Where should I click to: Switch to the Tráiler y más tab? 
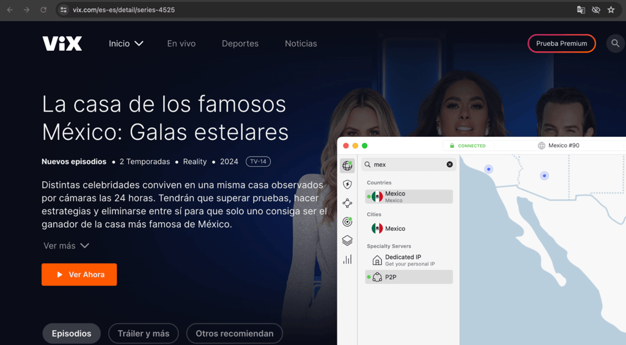[143, 333]
